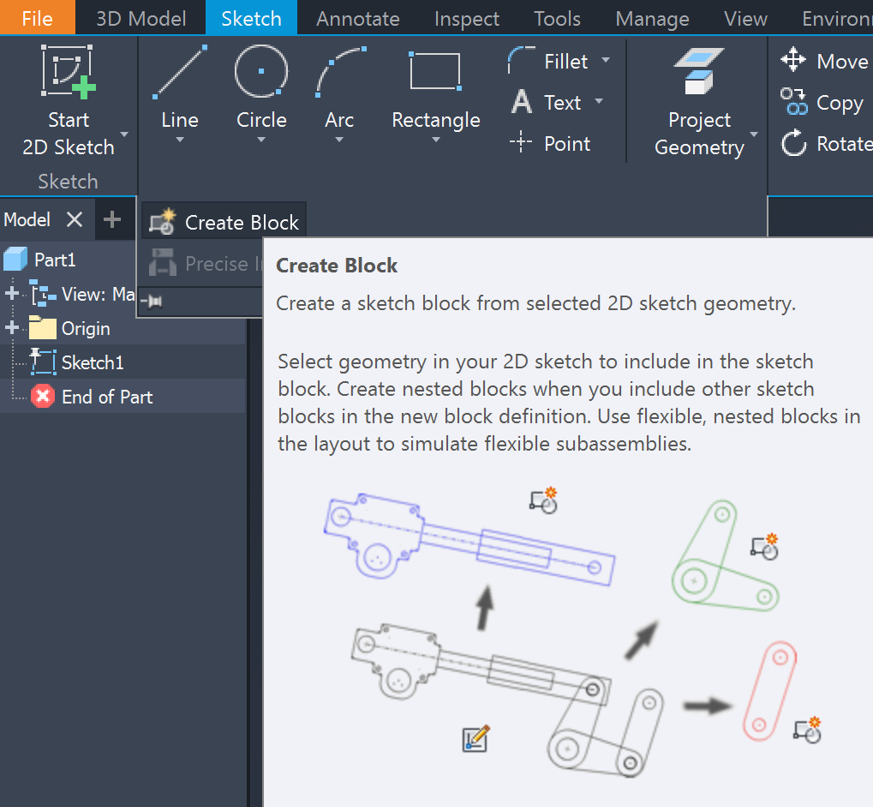Click the plus to add a new browser tab
This screenshot has height=807, width=873.
click(x=114, y=219)
